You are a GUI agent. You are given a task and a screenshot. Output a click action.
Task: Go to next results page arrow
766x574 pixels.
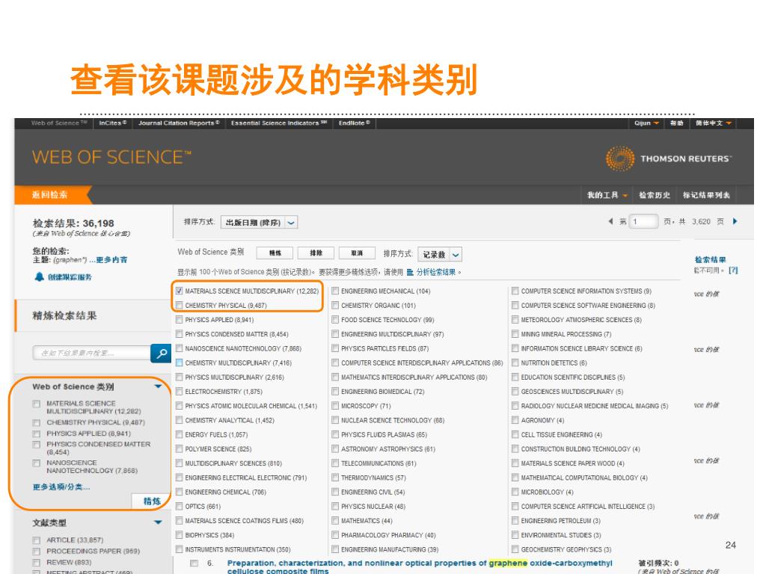click(735, 221)
